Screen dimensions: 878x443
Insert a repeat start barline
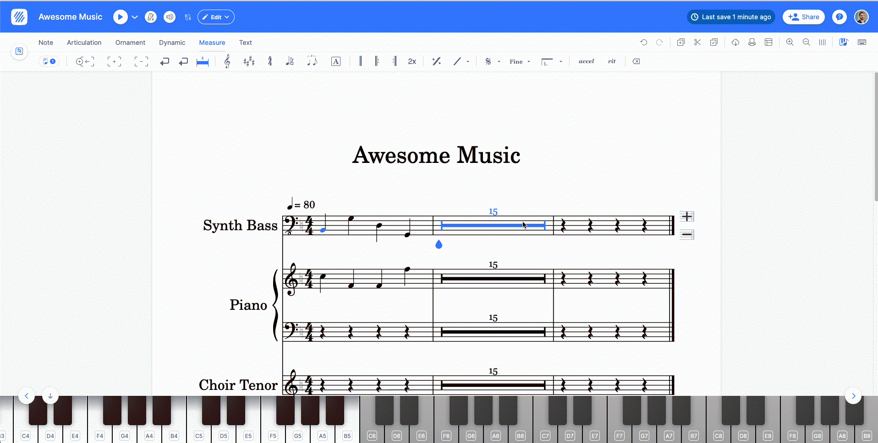coord(377,61)
